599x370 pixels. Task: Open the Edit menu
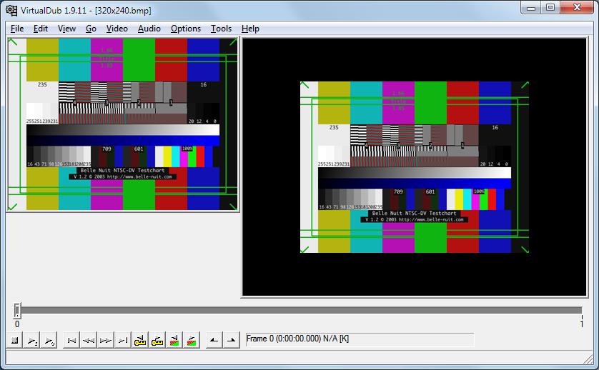[41, 29]
